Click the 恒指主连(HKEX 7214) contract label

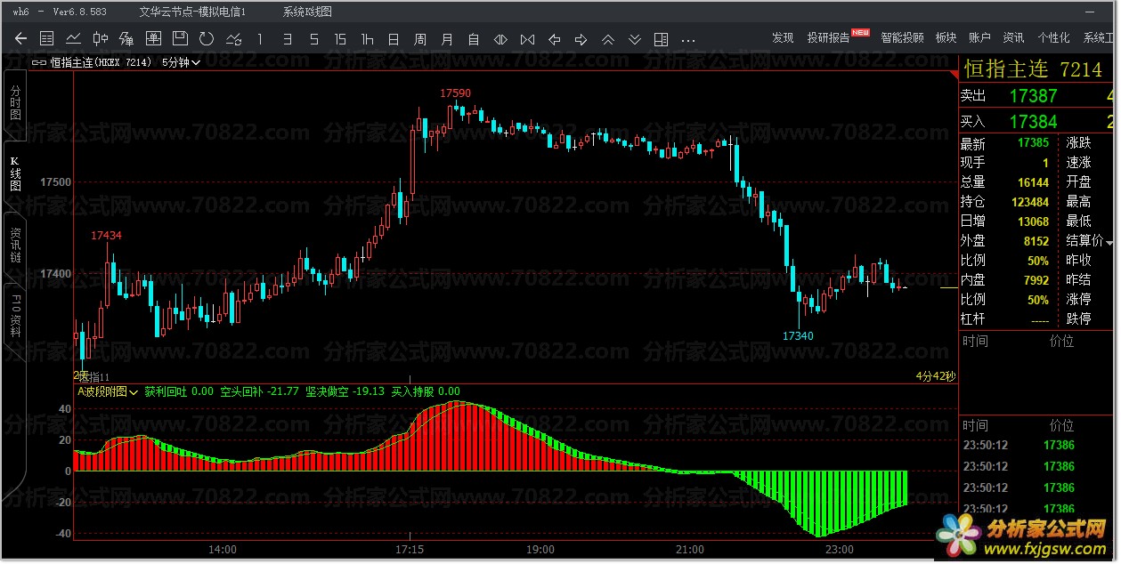101,62
